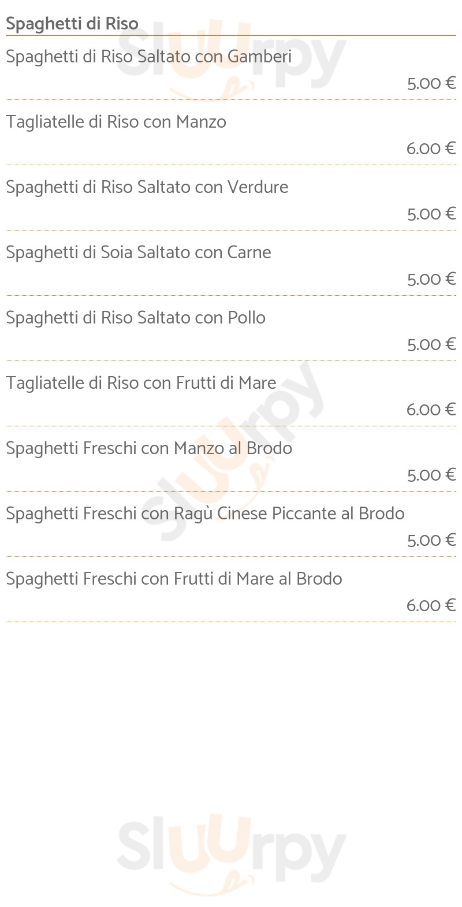Screen dimensions: 462x907
Task: Click the price under Saltato con Pollo
Action: (431, 344)
